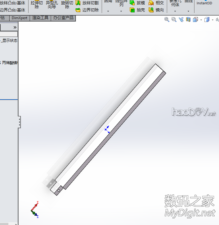Click the Lofted Cut (放样切割) icon
Viewport: 219px width, 225px height.
coord(78,3)
